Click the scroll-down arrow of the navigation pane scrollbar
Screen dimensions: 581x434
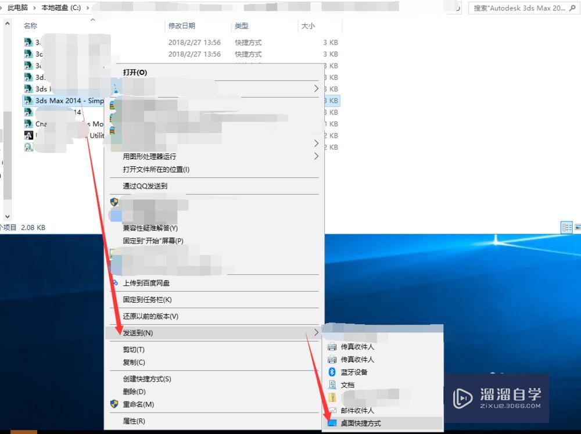pyautogui.click(x=8, y=217)
